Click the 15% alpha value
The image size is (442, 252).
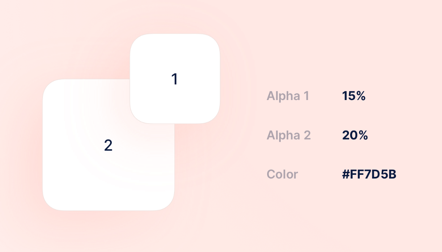pyautogui.click(x=354, y=96)
